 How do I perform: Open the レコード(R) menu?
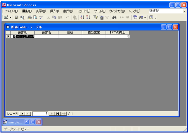pyautogui.click(x=84, y=11)
